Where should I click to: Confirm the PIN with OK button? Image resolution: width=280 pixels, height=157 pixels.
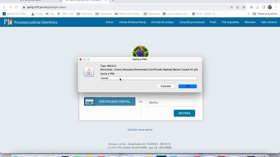point(188,86)
